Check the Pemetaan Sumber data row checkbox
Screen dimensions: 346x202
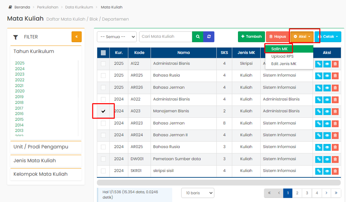pos(103,159)
